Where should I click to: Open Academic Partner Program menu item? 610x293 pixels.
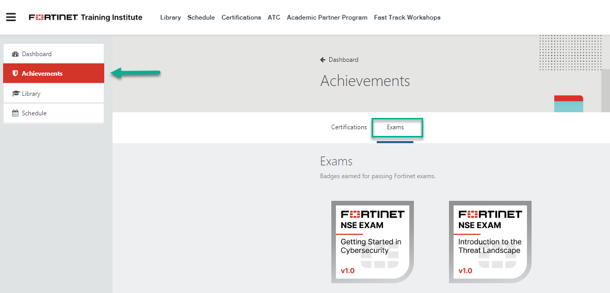point(327,18)
